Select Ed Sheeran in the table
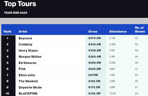The height and width of the screenshot is (96, 148). pos(27,63)
